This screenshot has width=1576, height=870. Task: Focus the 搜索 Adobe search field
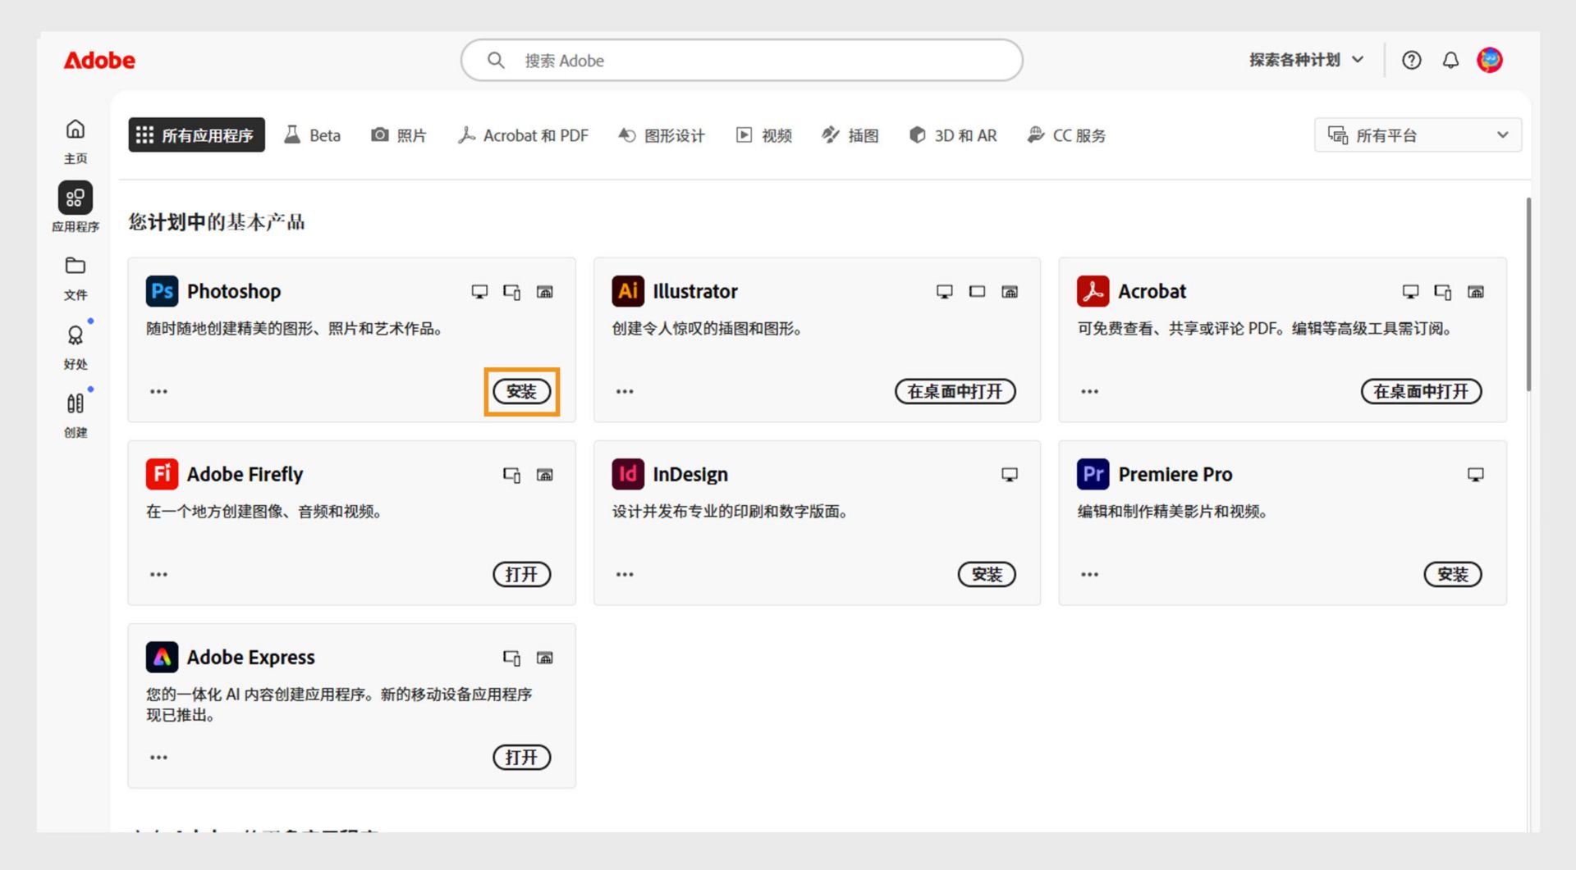[x=742, y=61]
